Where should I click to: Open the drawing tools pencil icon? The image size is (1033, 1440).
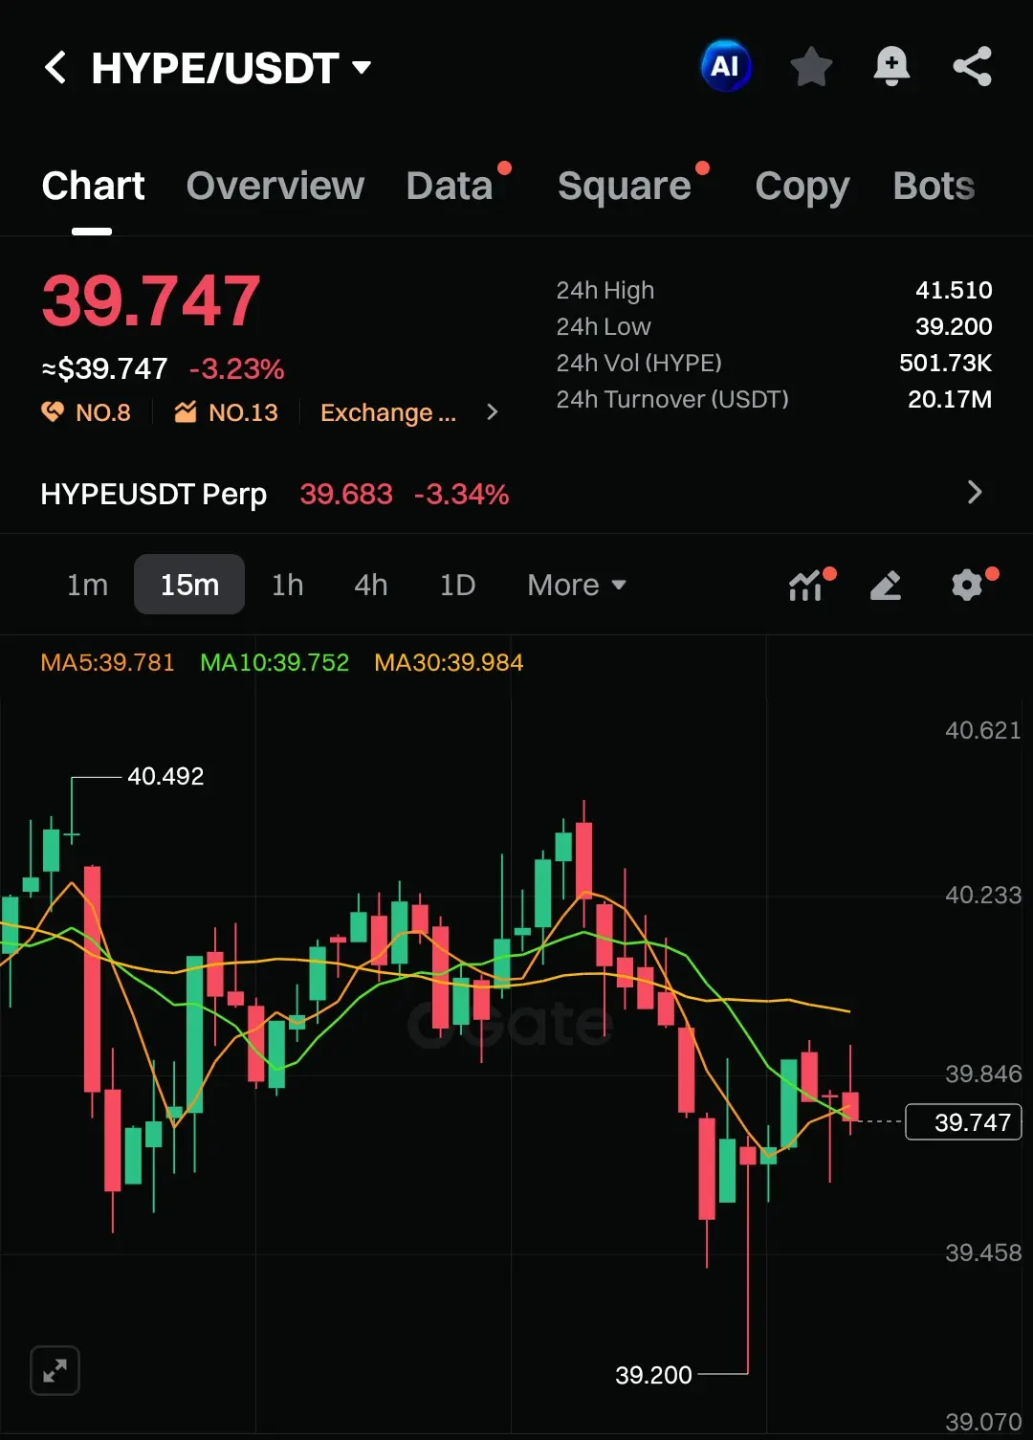point(886,585)
